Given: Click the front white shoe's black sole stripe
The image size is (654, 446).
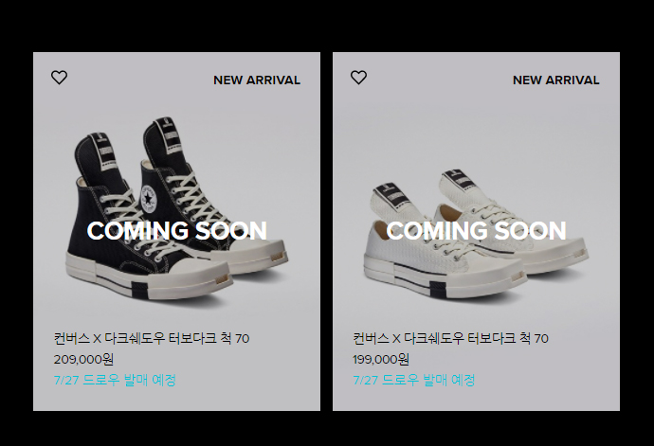Looking at the screenshot, I should click(x=438, y=289).
